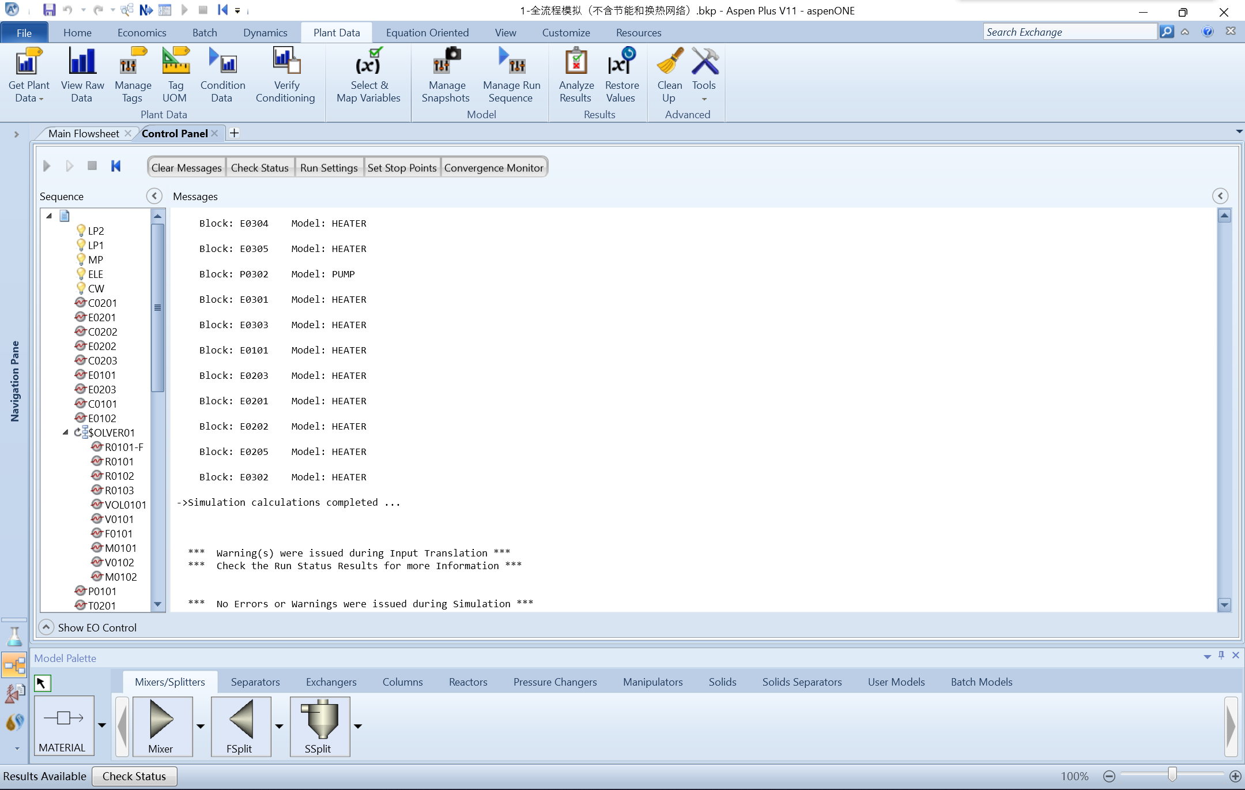This screenshot has width=1245, height=790.
Task: Select the FSplit model block
Action: (240, 725)
